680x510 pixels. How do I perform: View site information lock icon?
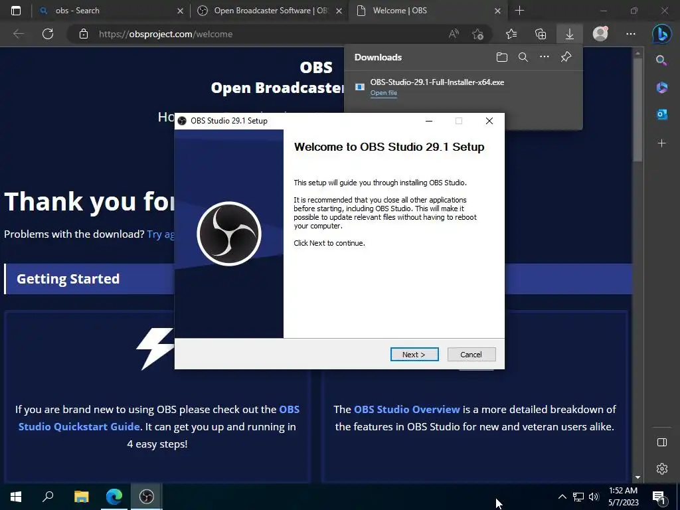84,34
